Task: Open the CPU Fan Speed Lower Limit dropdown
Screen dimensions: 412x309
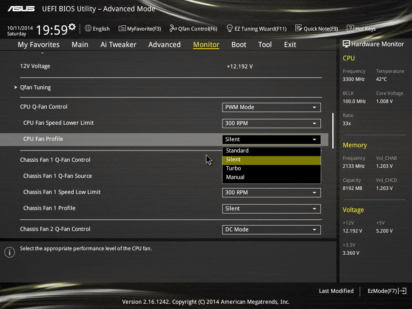Action: point(271,123)
